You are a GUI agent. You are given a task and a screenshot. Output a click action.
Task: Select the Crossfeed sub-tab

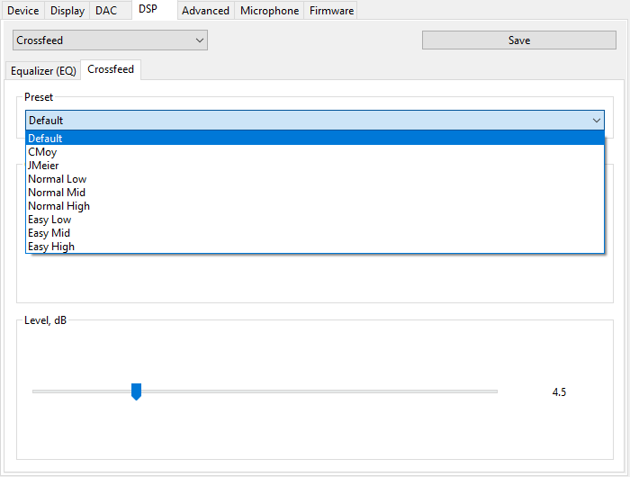pyautogui.click(x=111, y=70)
